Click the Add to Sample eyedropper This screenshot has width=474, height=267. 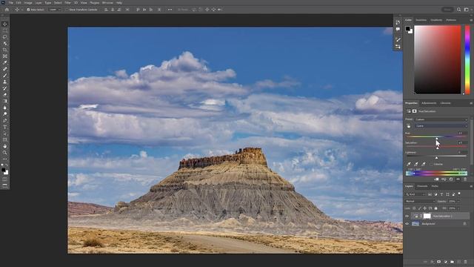(x=416, y=164)
